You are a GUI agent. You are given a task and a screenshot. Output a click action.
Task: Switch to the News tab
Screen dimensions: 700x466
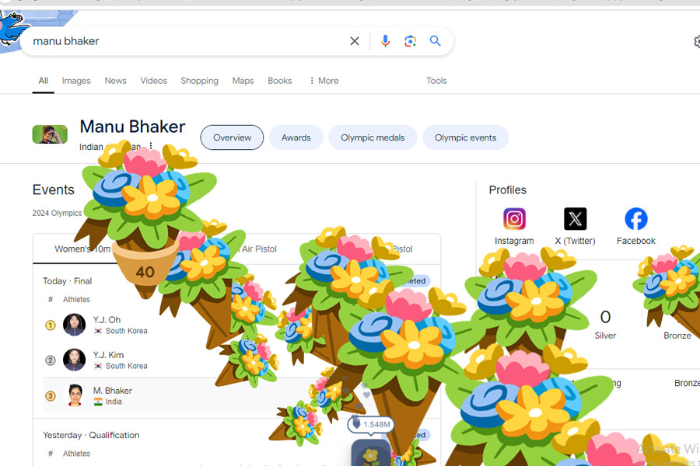pyautogui.click(x=115, y=81)
